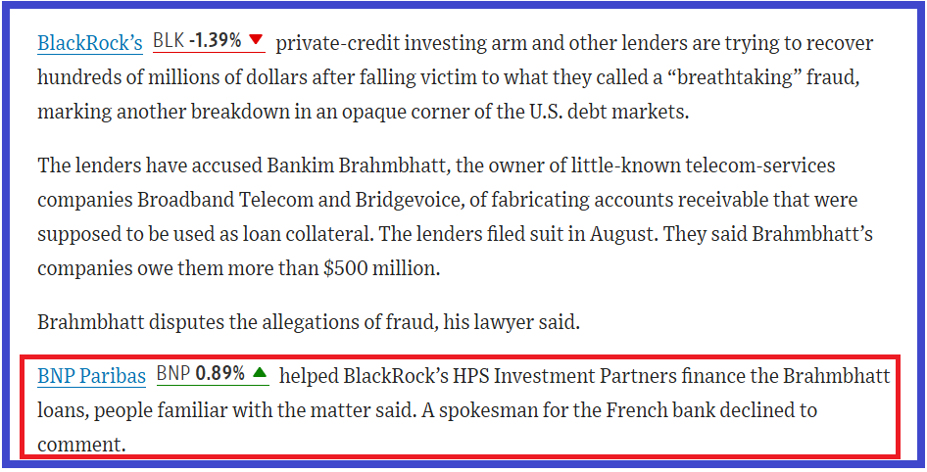
Task: Open the BNP Paribas company link
Action: tap(91, 375)
